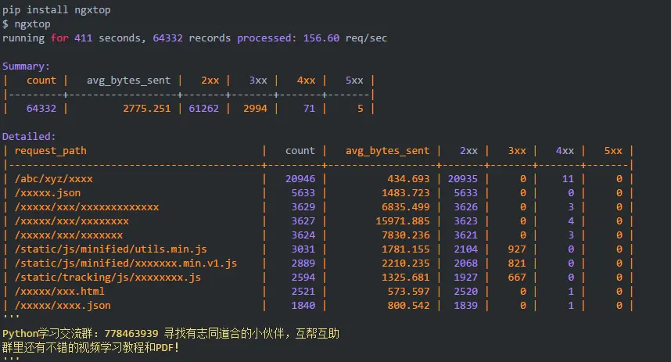Select the path '/xxxxx/xxx/xxxxxxxxxxxxx'
671x362 pixels.
click(x=87, y=207)
